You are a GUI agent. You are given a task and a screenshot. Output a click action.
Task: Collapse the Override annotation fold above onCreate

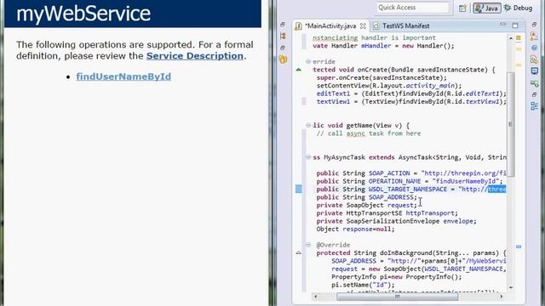click(x=308, y=61)
